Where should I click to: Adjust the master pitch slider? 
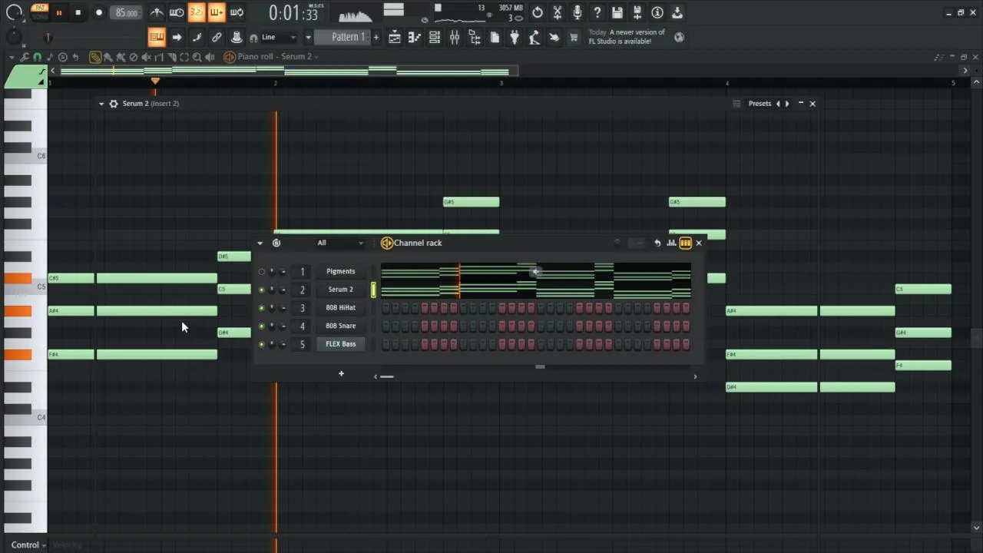48,37
